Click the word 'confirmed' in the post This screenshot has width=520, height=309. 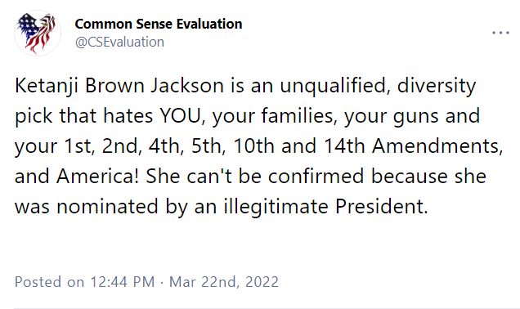[x=316, y=176]
